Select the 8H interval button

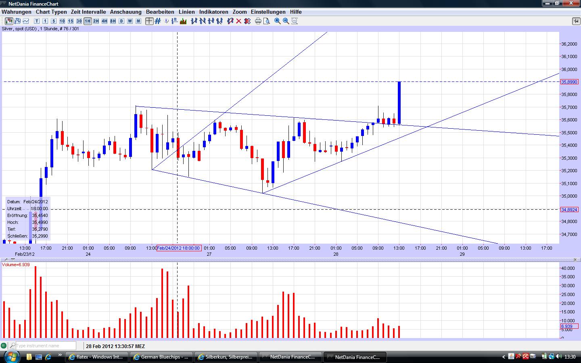(x=113, y=21)
